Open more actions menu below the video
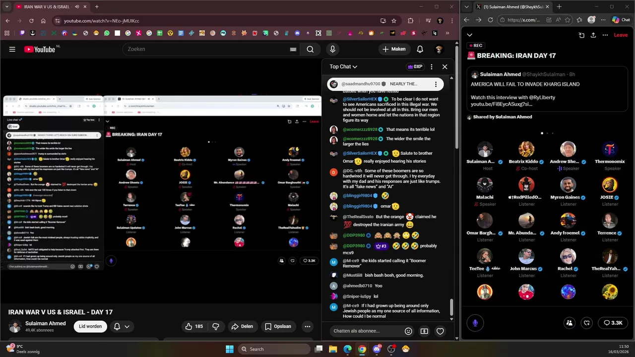The image size is (635, 357). pyautogui.click(x=308, y=326)
